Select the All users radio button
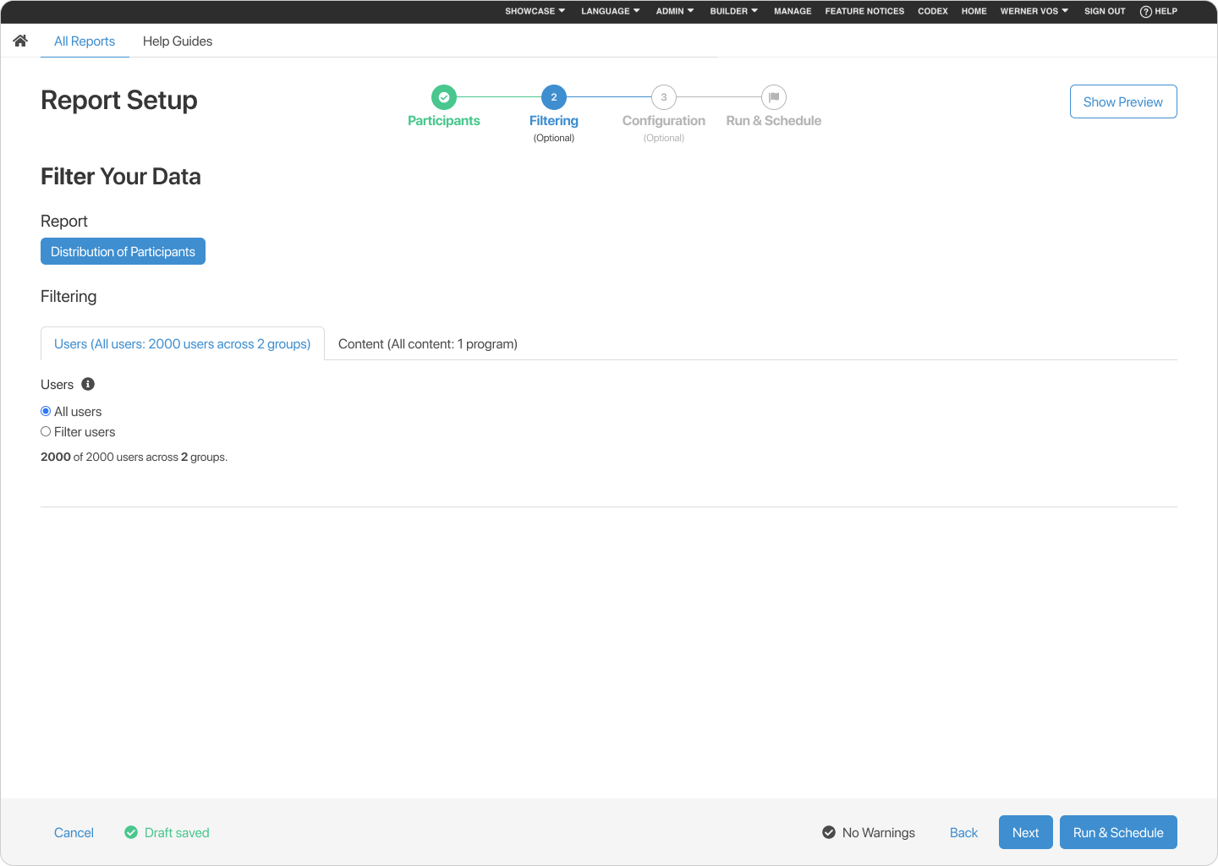 pyautogui.click(x=46, y=411)
